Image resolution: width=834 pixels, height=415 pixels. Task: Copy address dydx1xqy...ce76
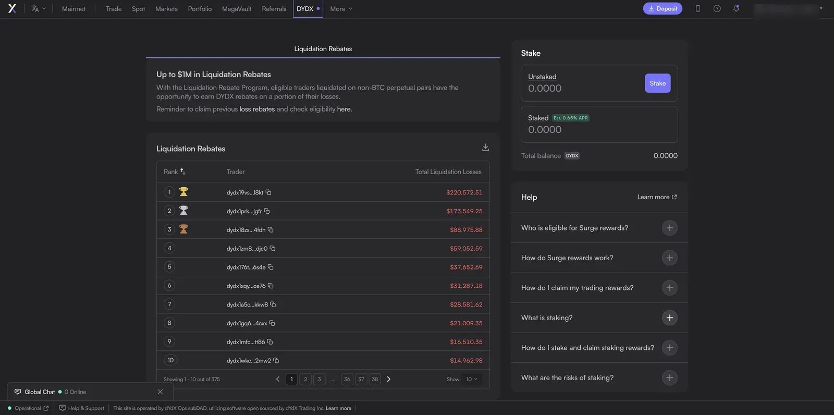pyautogui.click(x=271, y=286)
